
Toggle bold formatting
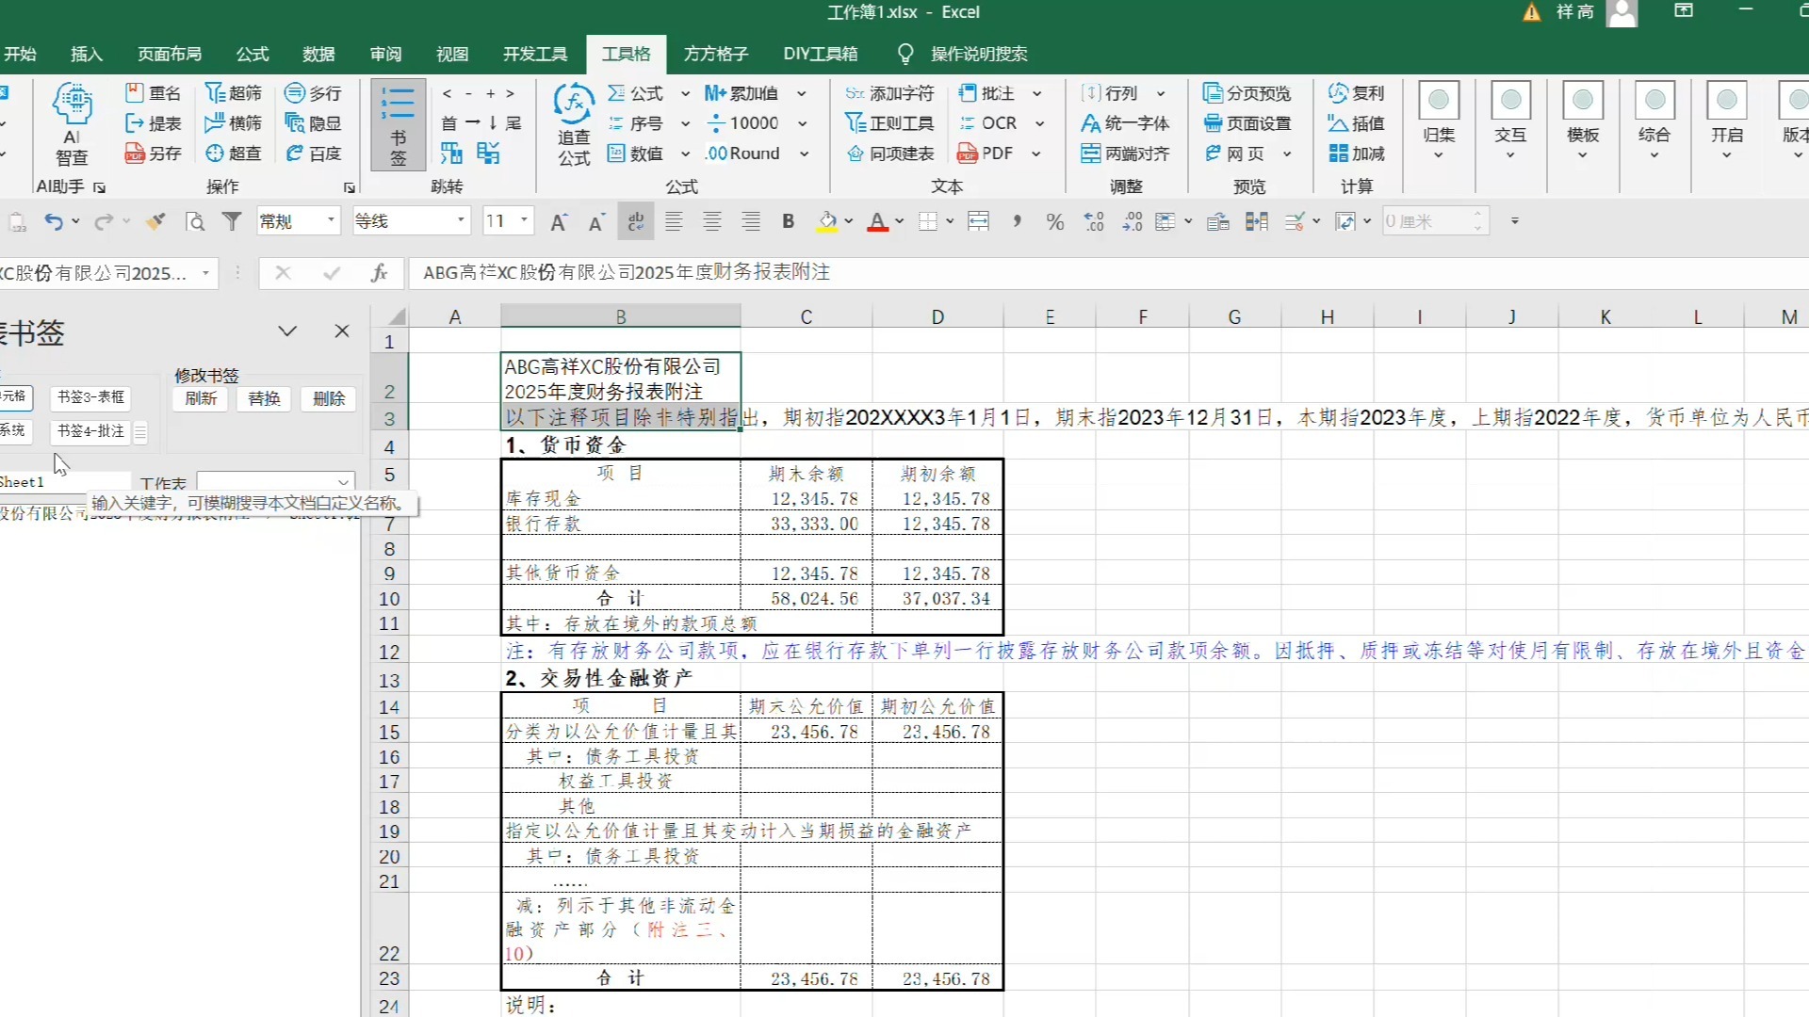pyautogui.click(x=789, y=222)
